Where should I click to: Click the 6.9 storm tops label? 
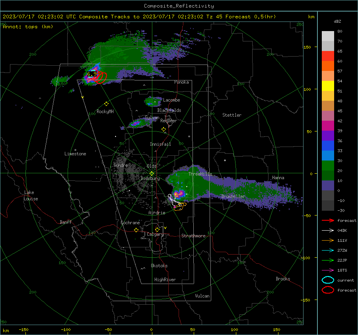point(91,74)
